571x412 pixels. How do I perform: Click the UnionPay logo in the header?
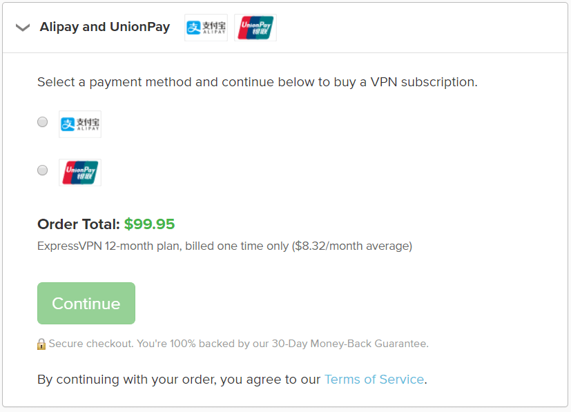(255, 28)
